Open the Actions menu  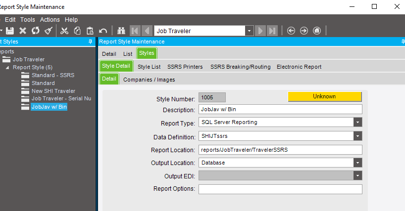(x=50, y=20)
